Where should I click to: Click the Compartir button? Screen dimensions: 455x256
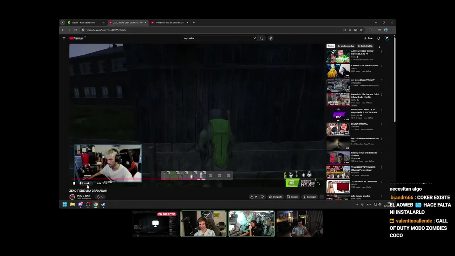click(x=275, y=197)
